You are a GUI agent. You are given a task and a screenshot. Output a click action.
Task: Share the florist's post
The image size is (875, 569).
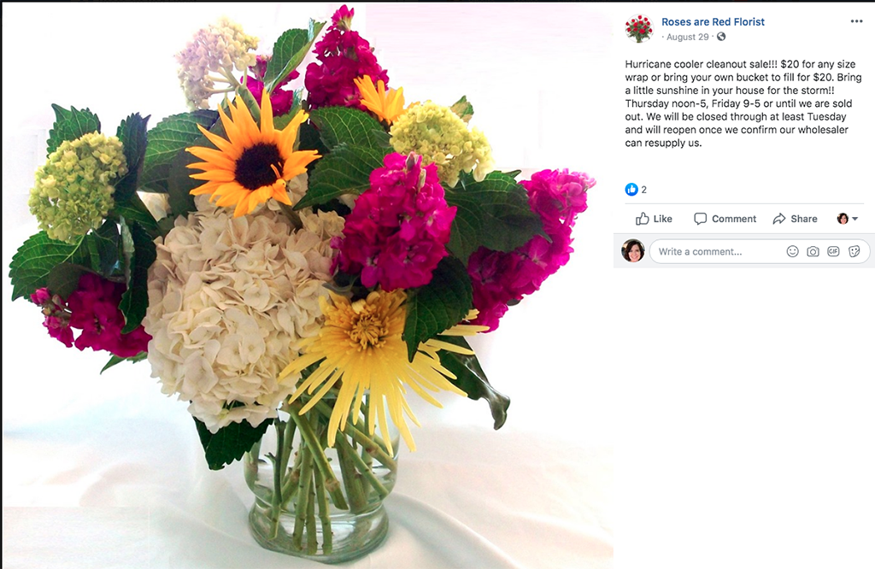coord(795,219)
